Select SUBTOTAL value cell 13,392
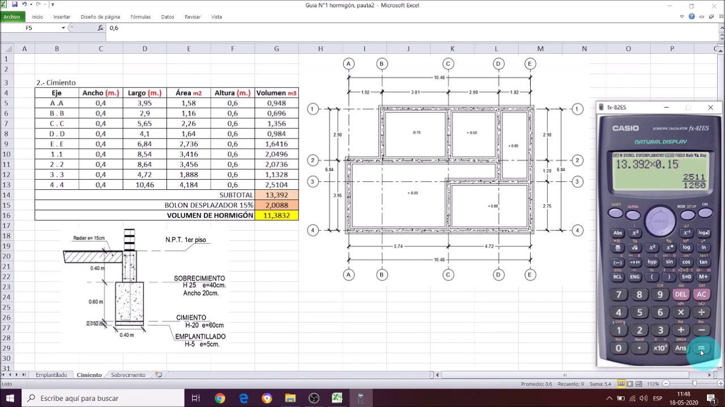The height and width of the screenshot is (407, 725). pyautogui.click(x=276, y=195)
